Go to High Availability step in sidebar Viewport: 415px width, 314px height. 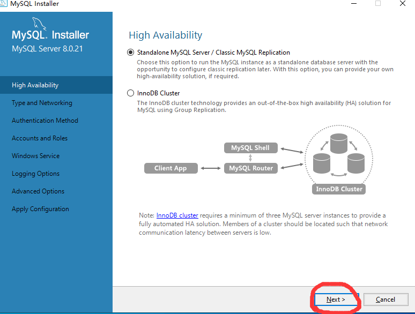pos(56,85)
